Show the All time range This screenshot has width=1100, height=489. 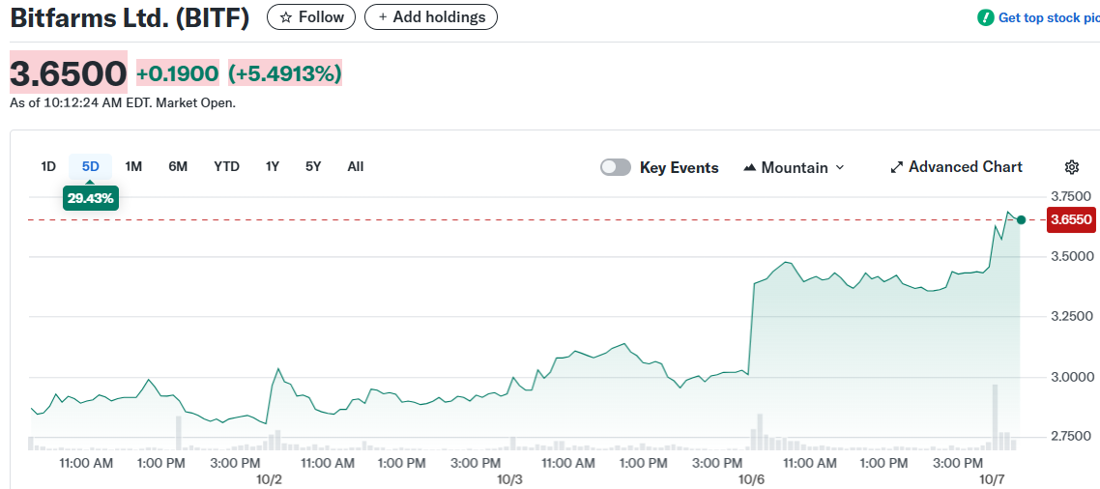tap(356, 166)
